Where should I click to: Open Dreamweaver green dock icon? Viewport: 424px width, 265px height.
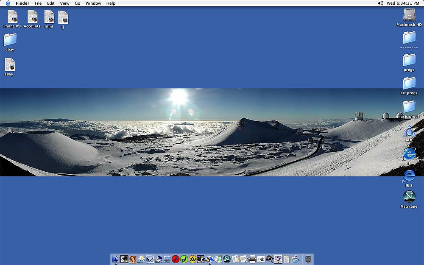point(184,259)
